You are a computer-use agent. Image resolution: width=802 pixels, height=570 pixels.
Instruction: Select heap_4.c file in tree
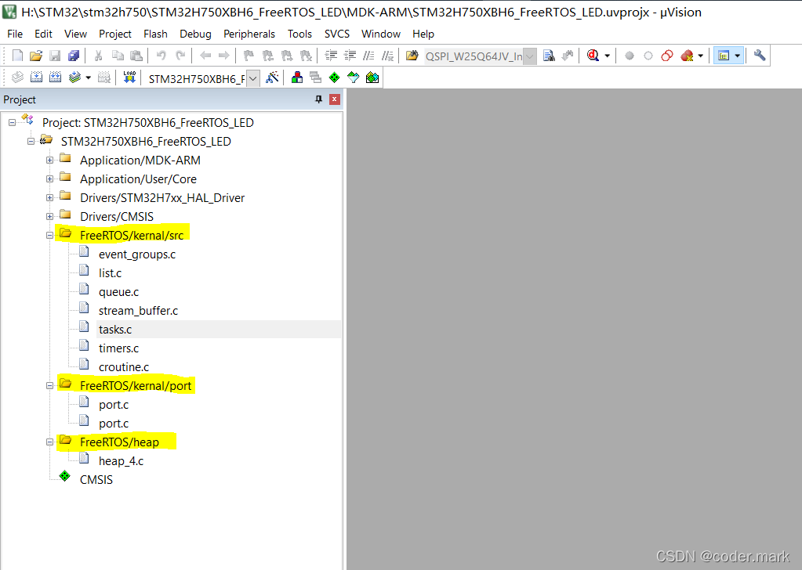tap(122, 460)
